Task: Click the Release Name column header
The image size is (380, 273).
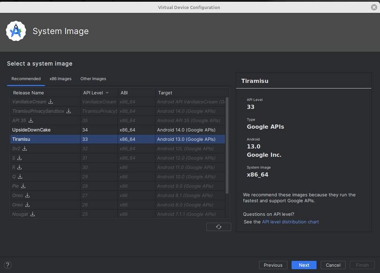Action: click(x=45, y=93)
